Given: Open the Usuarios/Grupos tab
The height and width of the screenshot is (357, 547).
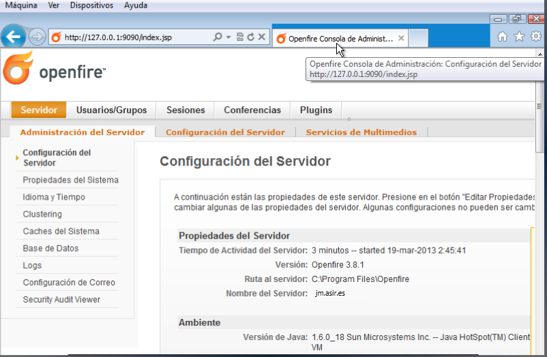Looking at the screenshot, I should tap(111, 110).
